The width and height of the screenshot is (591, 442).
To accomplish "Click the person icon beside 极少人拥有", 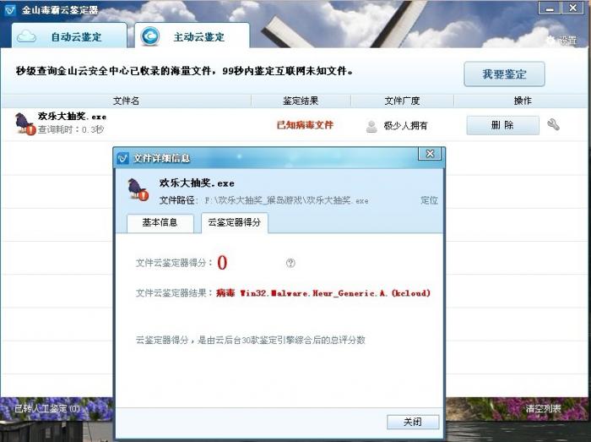I will click(x=371, y=126).
